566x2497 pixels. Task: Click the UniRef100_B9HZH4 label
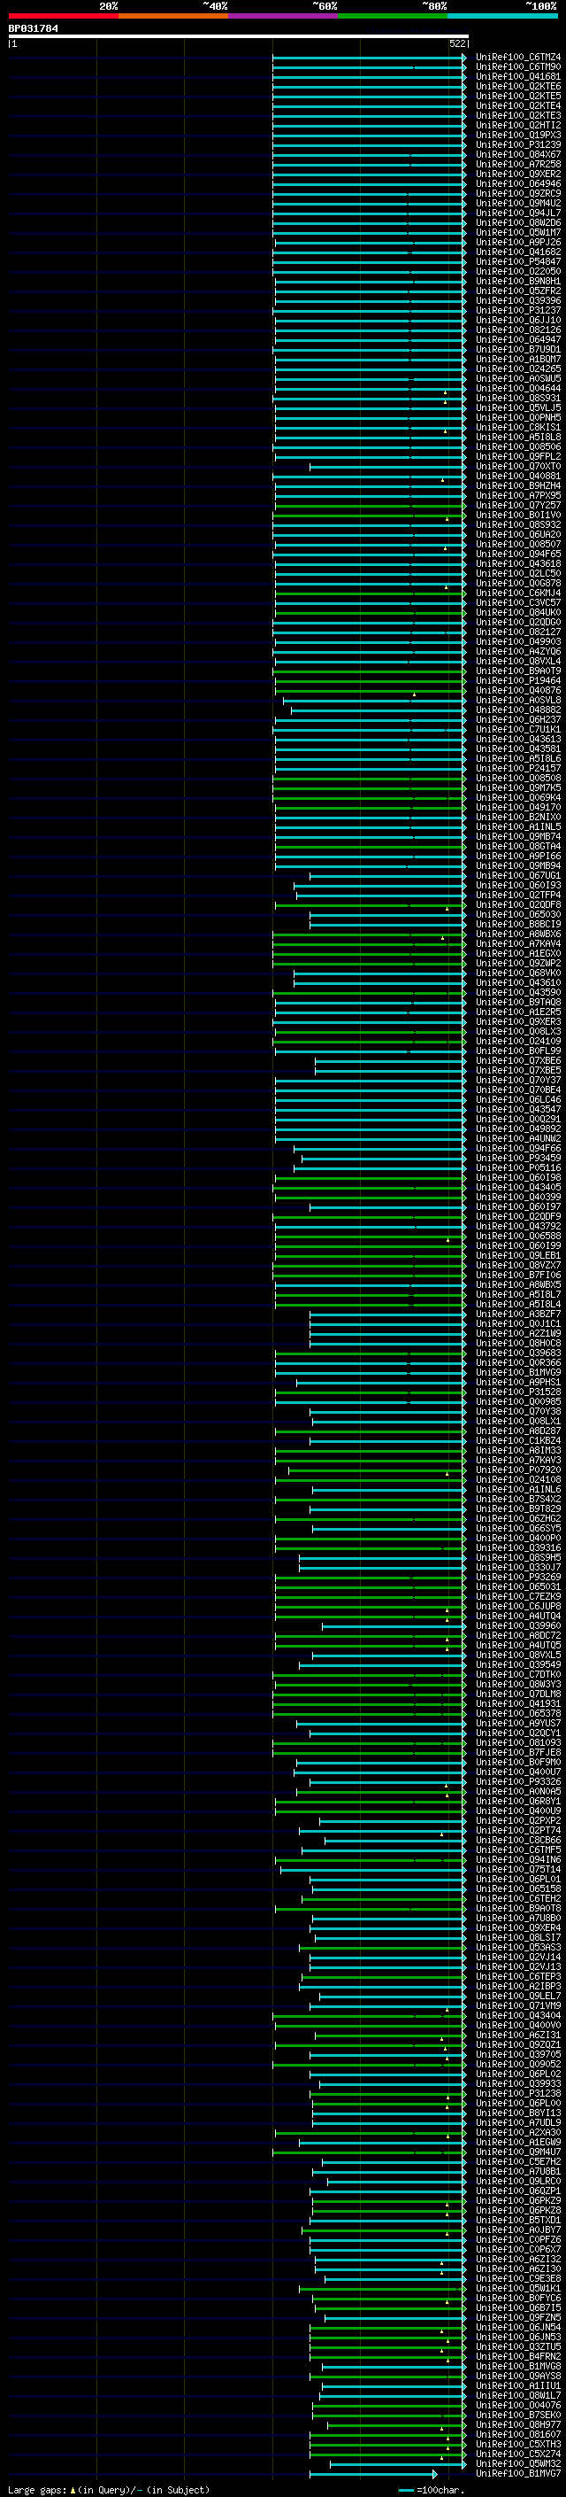(517, 486)
